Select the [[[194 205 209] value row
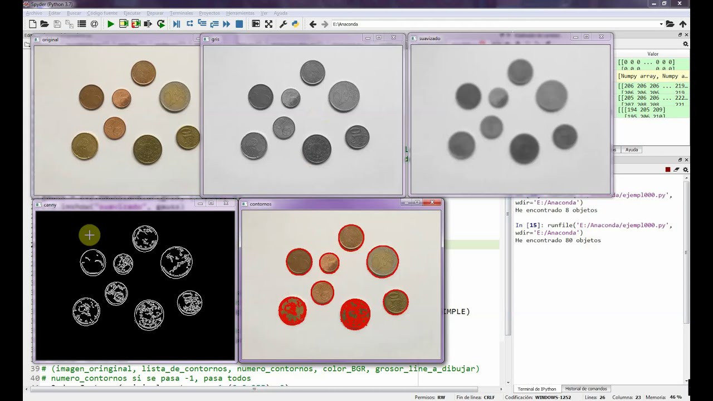The height and width of the screenshot is (401, 713). pos(653,113)
